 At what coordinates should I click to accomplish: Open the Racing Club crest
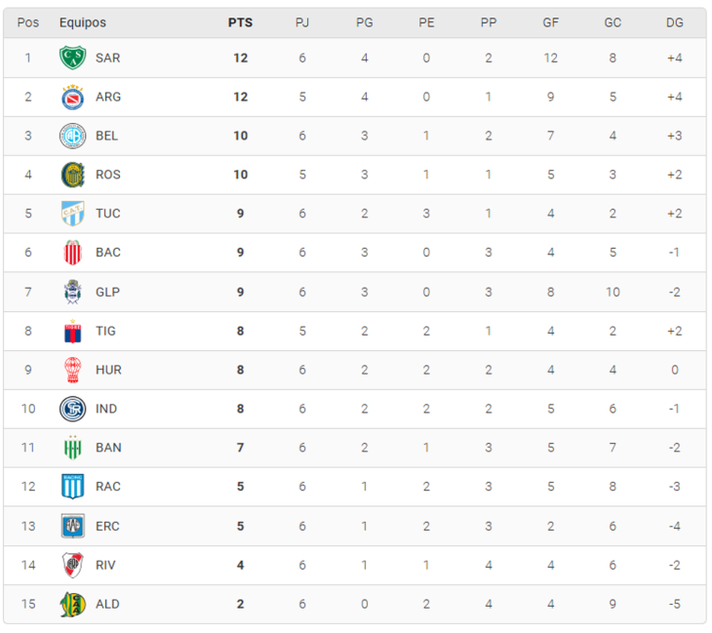pos(72,487)
